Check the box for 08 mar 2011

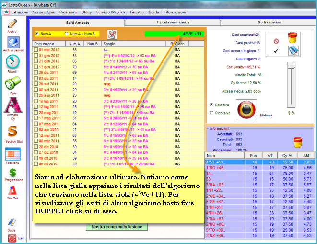click(36, 141)
